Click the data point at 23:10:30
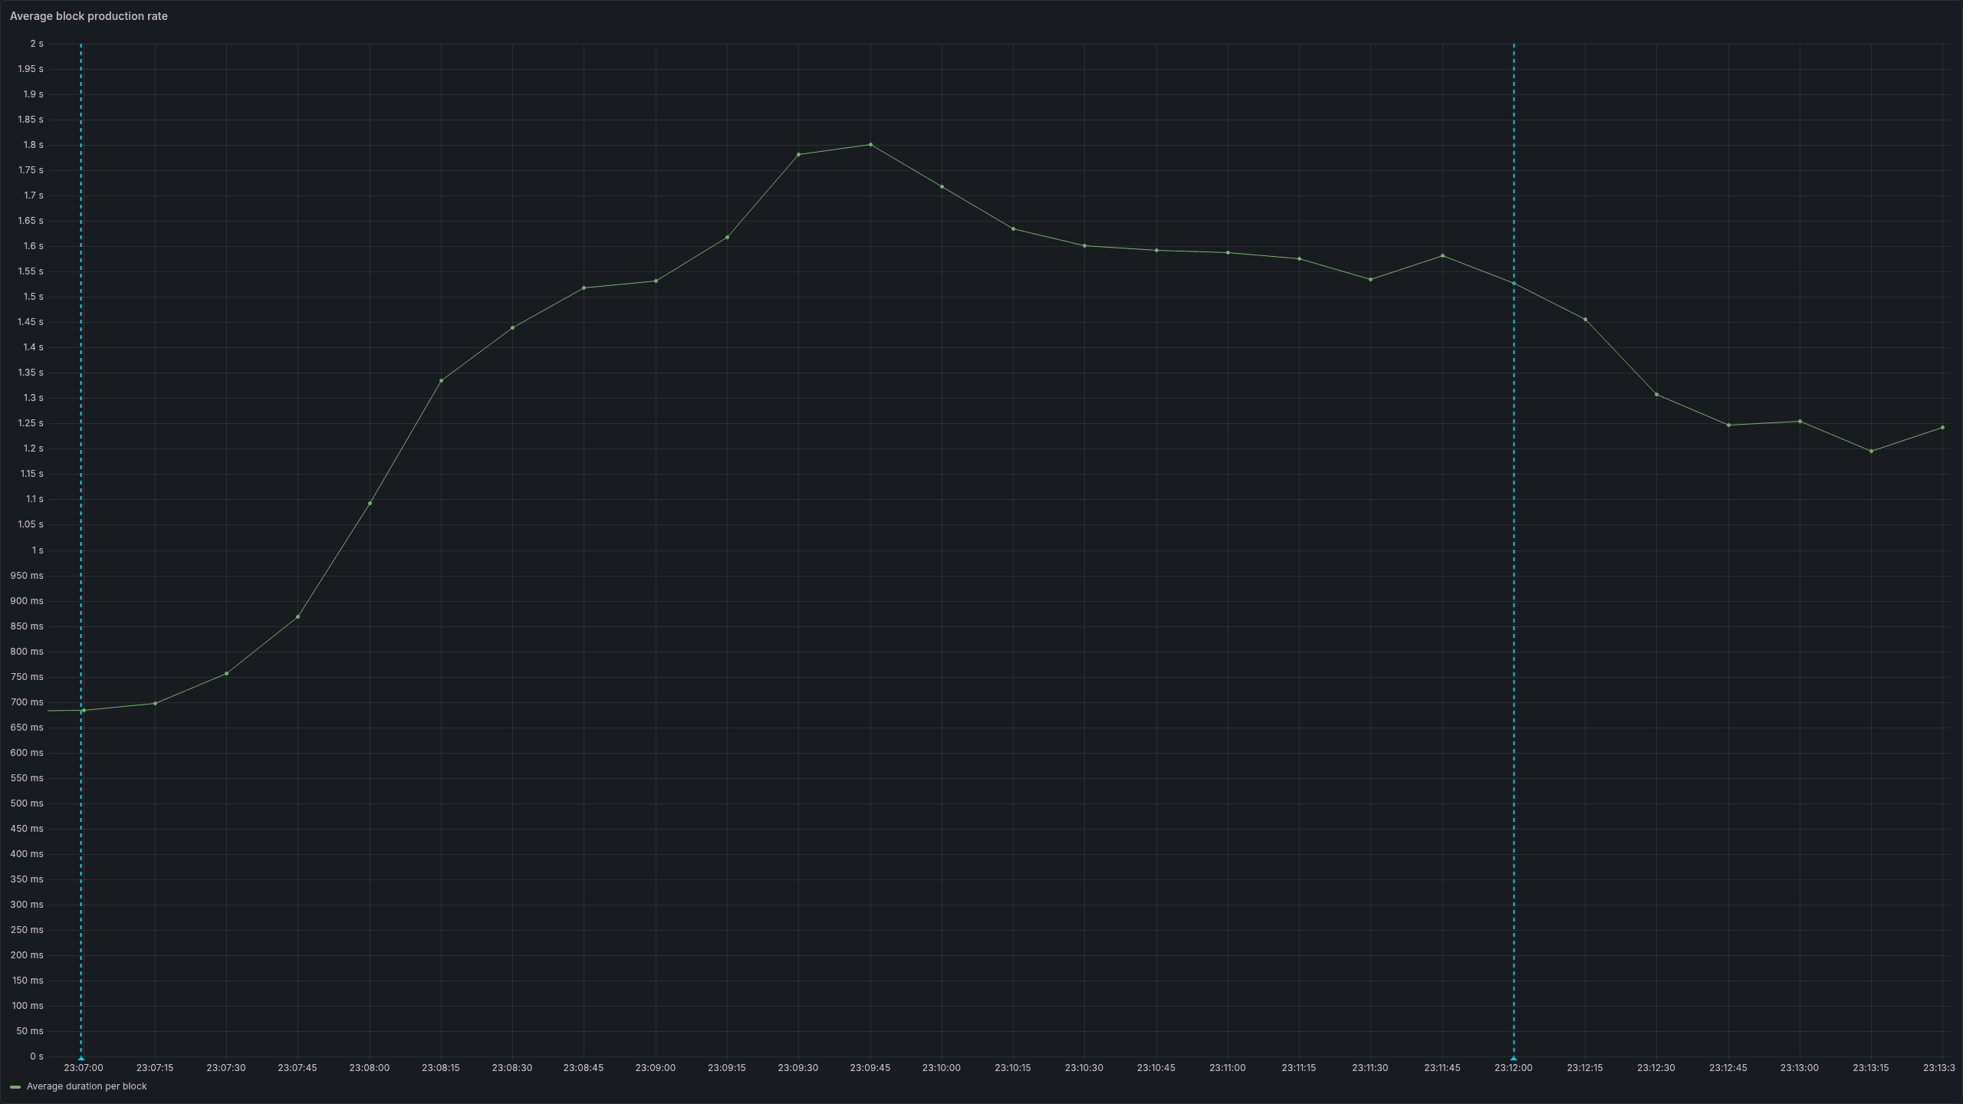This screenshot has height=1104, width=1963. pos(1084,245)
